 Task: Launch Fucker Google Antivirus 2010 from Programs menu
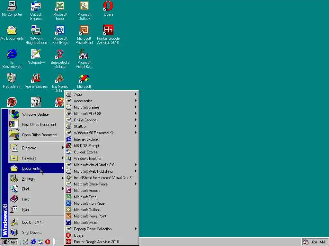[x=102, y=242]
